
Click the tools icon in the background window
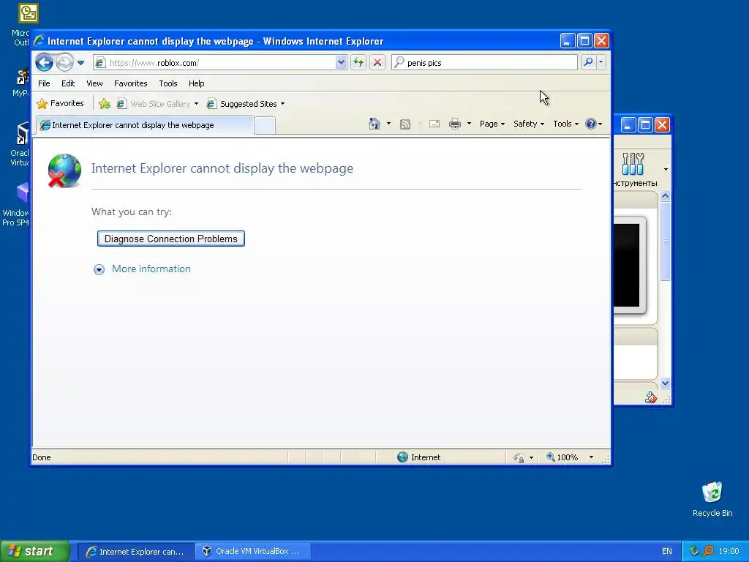(633, 164)
